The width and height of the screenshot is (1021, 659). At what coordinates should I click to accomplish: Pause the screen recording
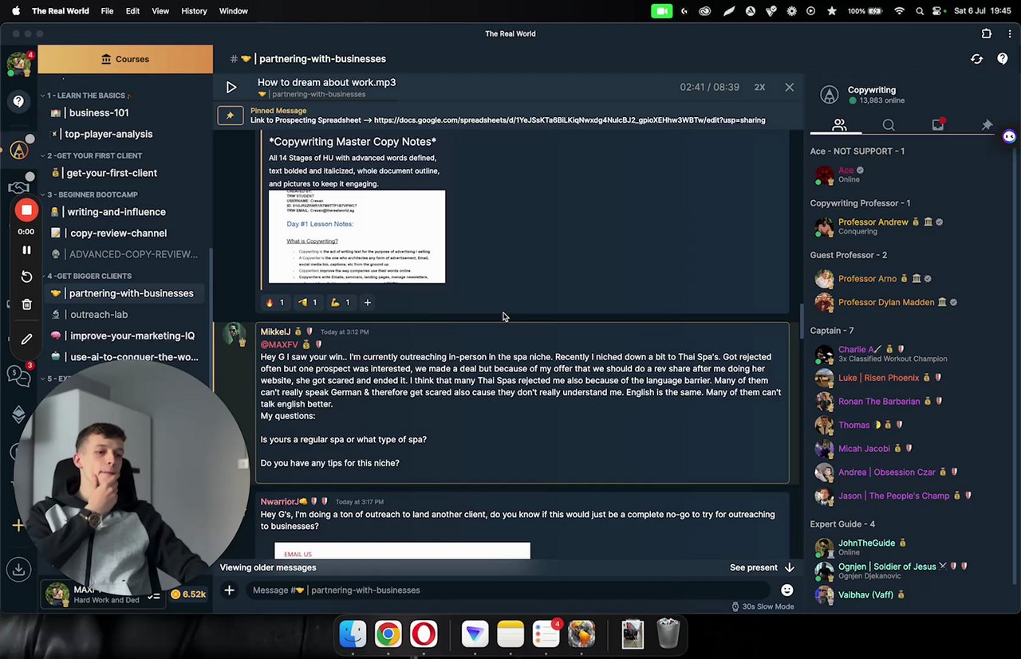(x=26, y=250)
